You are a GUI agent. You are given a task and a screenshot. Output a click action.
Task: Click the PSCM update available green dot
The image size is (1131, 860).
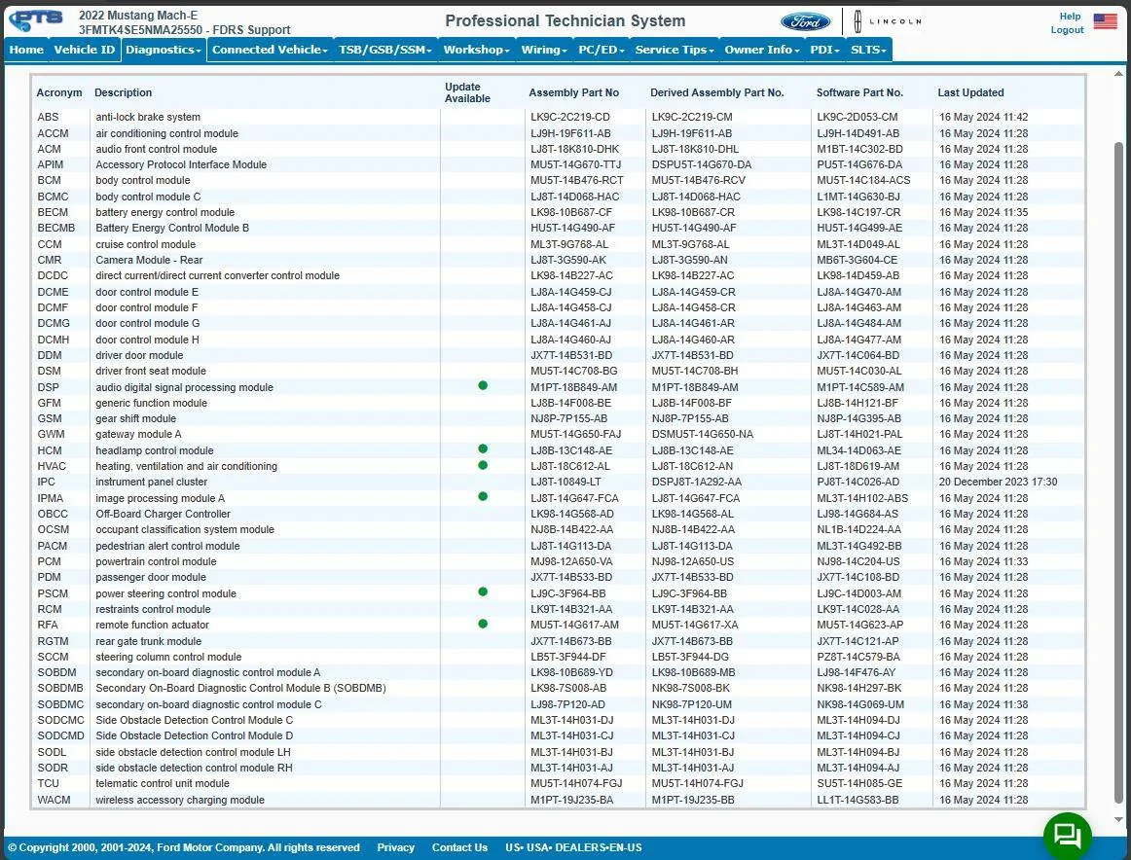point(483,591)
